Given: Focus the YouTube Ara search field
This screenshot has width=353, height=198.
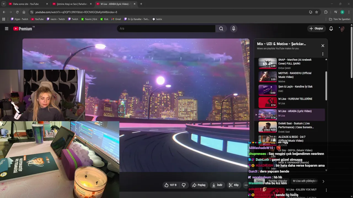Looking at the screenshot, I should [166, 29].
